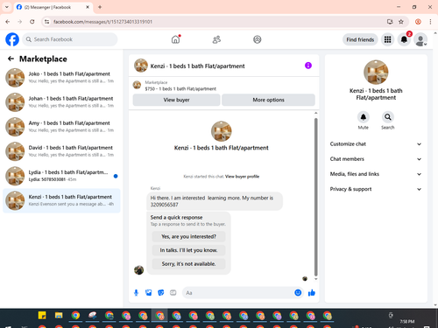The height and width of the screenshot is (328, 438).
Task: Click the More options button
Action: [x=268, y=100]
